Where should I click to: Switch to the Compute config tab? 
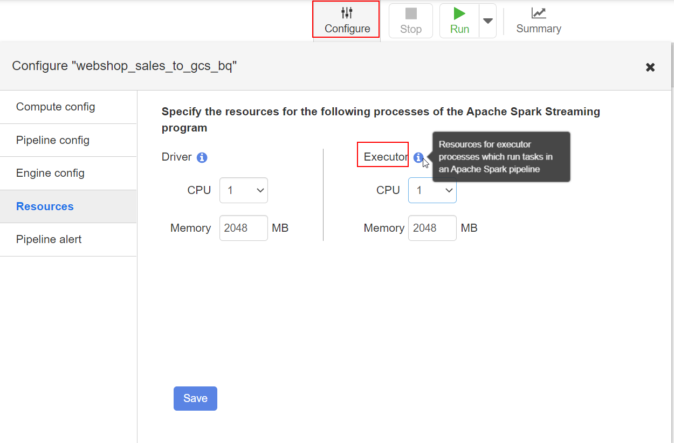coord(68,107)
